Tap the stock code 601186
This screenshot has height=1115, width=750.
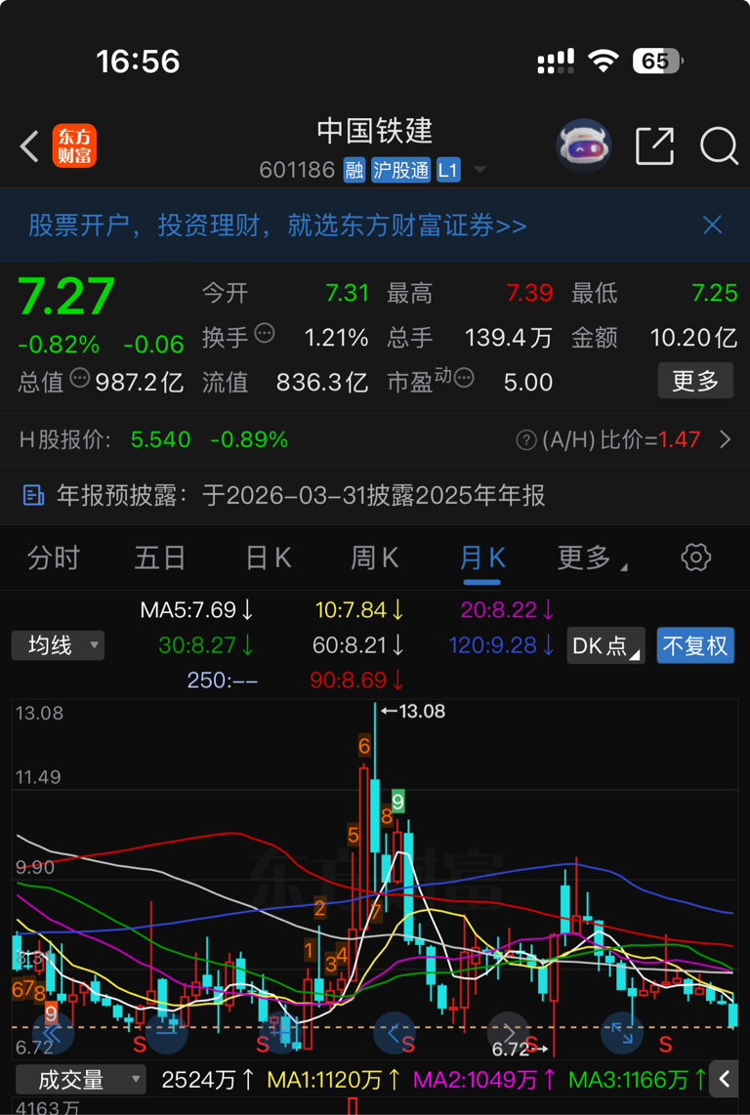coord(297,170)
